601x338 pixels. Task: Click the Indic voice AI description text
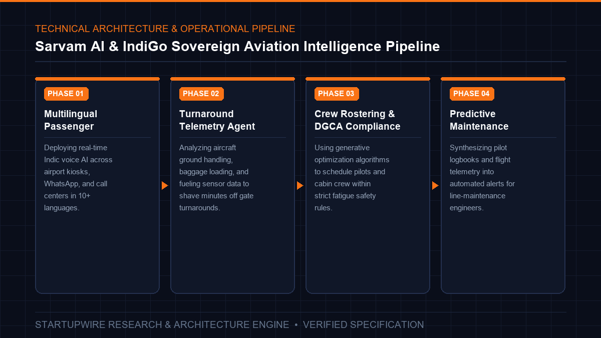(78, 178)
